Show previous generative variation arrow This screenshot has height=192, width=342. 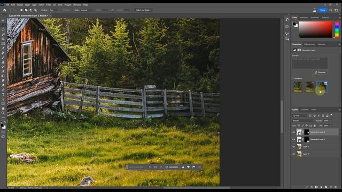[x=150, y=167]
